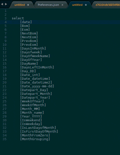Switch to the first untitled tab
The width and height of the screenshot is (120, 155).
coord(20,5)
